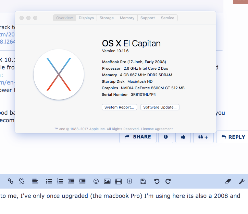
Task: Open the Storage tab
Action: (x=107, y=18)
